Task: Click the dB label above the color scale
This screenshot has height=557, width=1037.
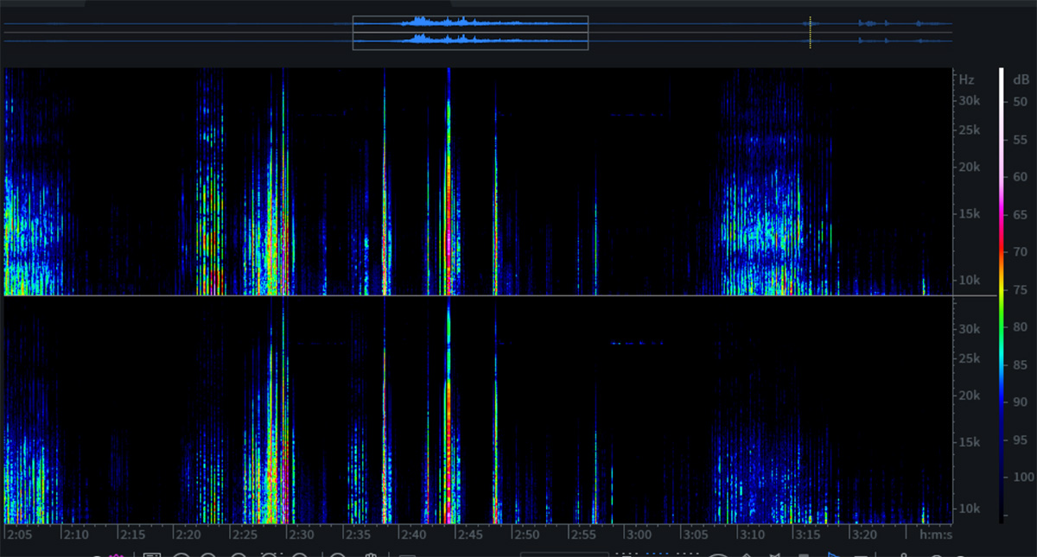Action: 1021,79
